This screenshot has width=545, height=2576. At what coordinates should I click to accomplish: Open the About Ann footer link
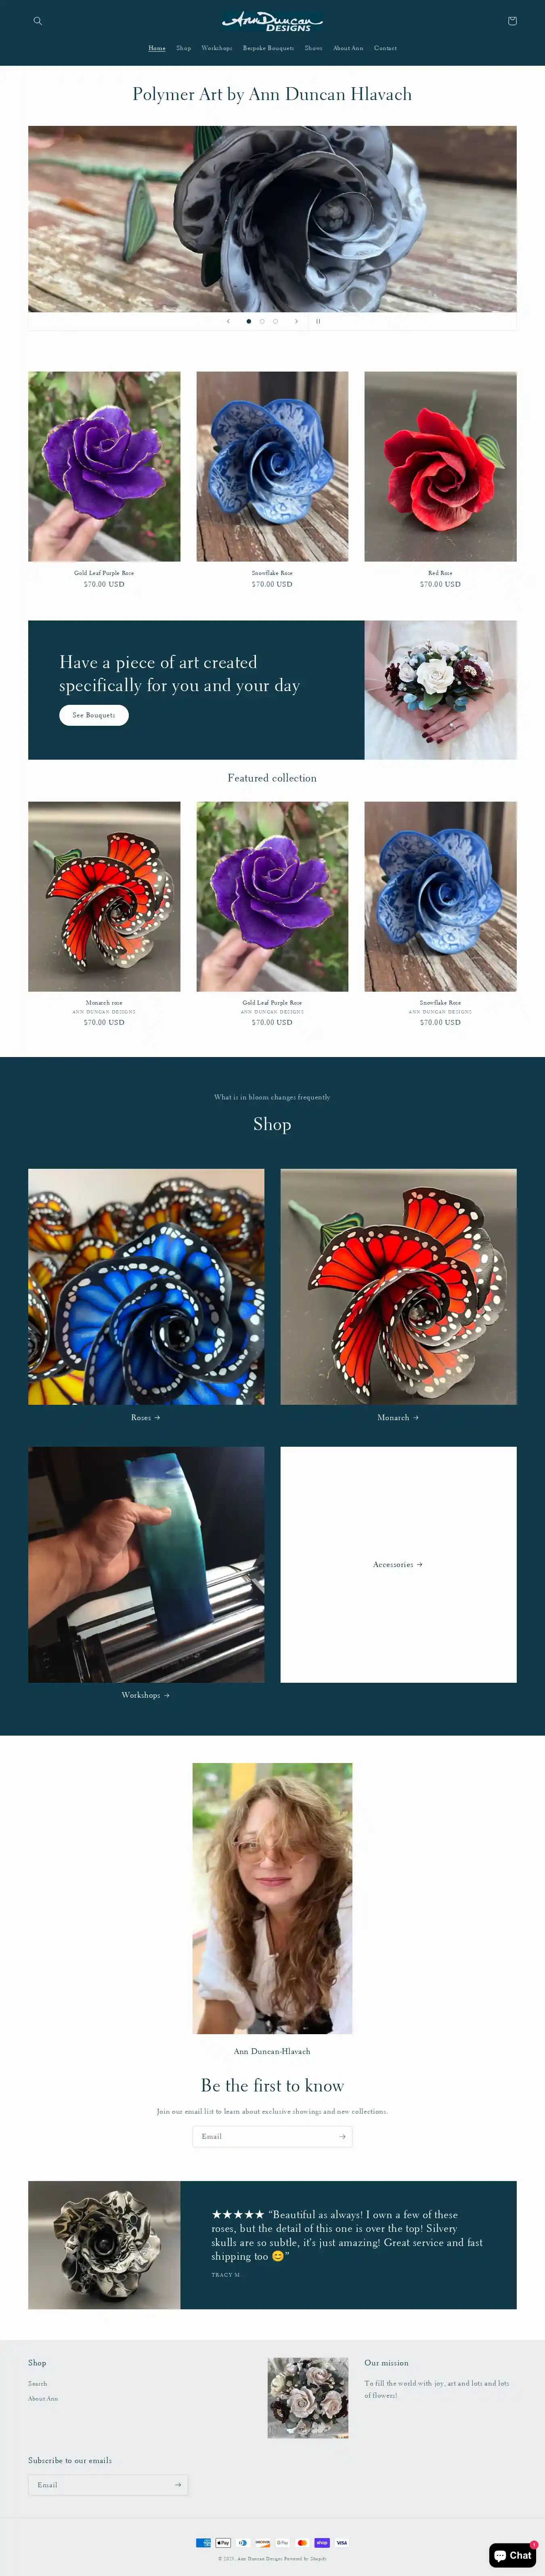click(x=43, y=2398)
